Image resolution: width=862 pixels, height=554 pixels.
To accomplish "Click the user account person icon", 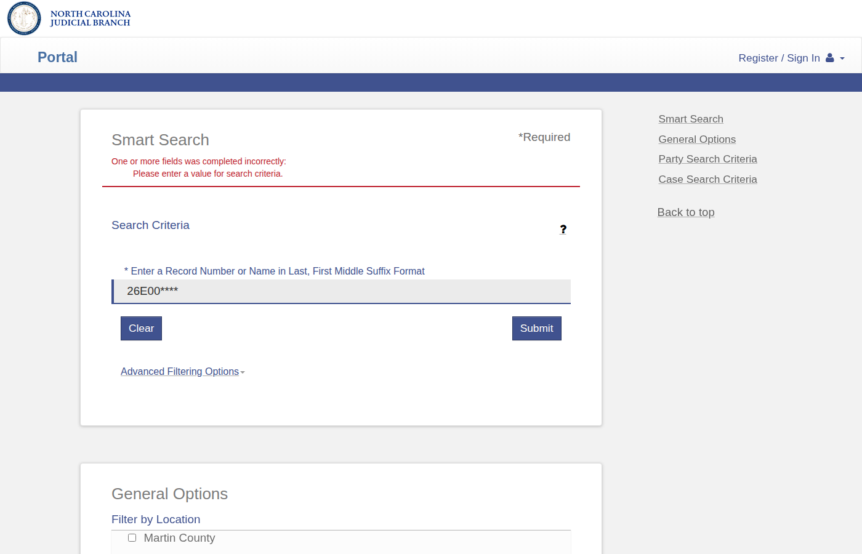I will pyautogui.click(x=831, y=57).
